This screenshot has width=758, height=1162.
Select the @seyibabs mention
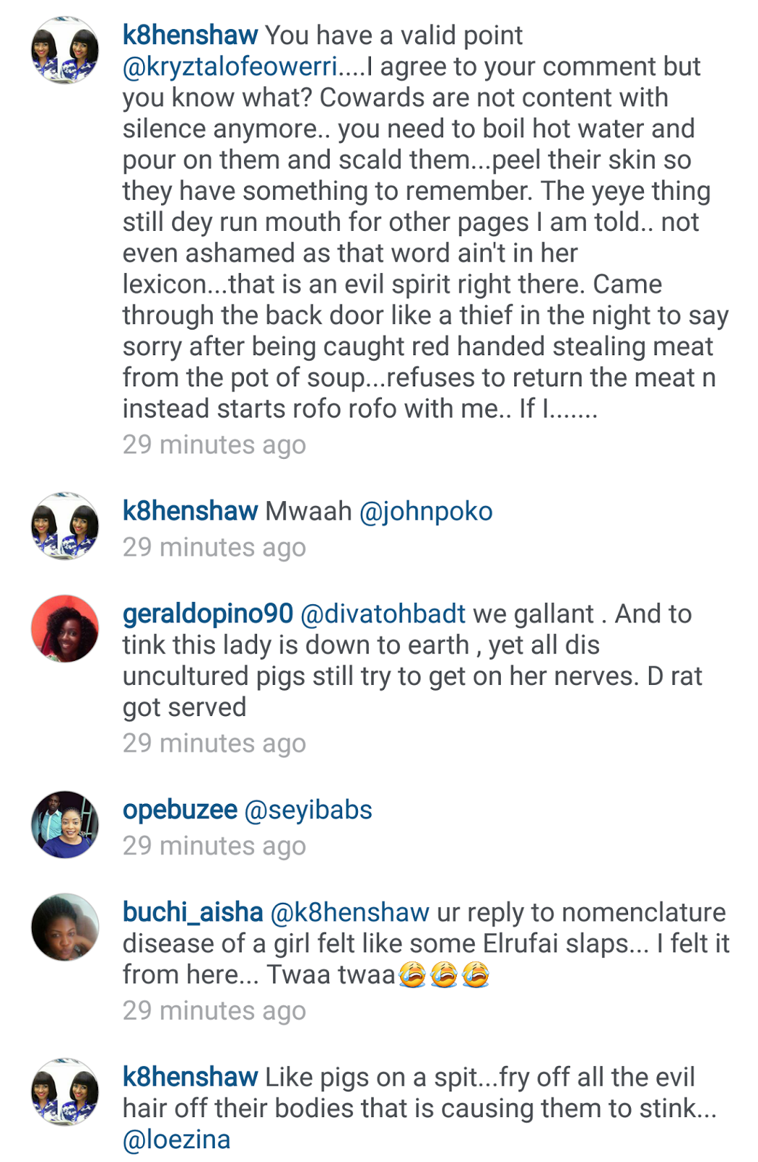click(x=309, y=810)
